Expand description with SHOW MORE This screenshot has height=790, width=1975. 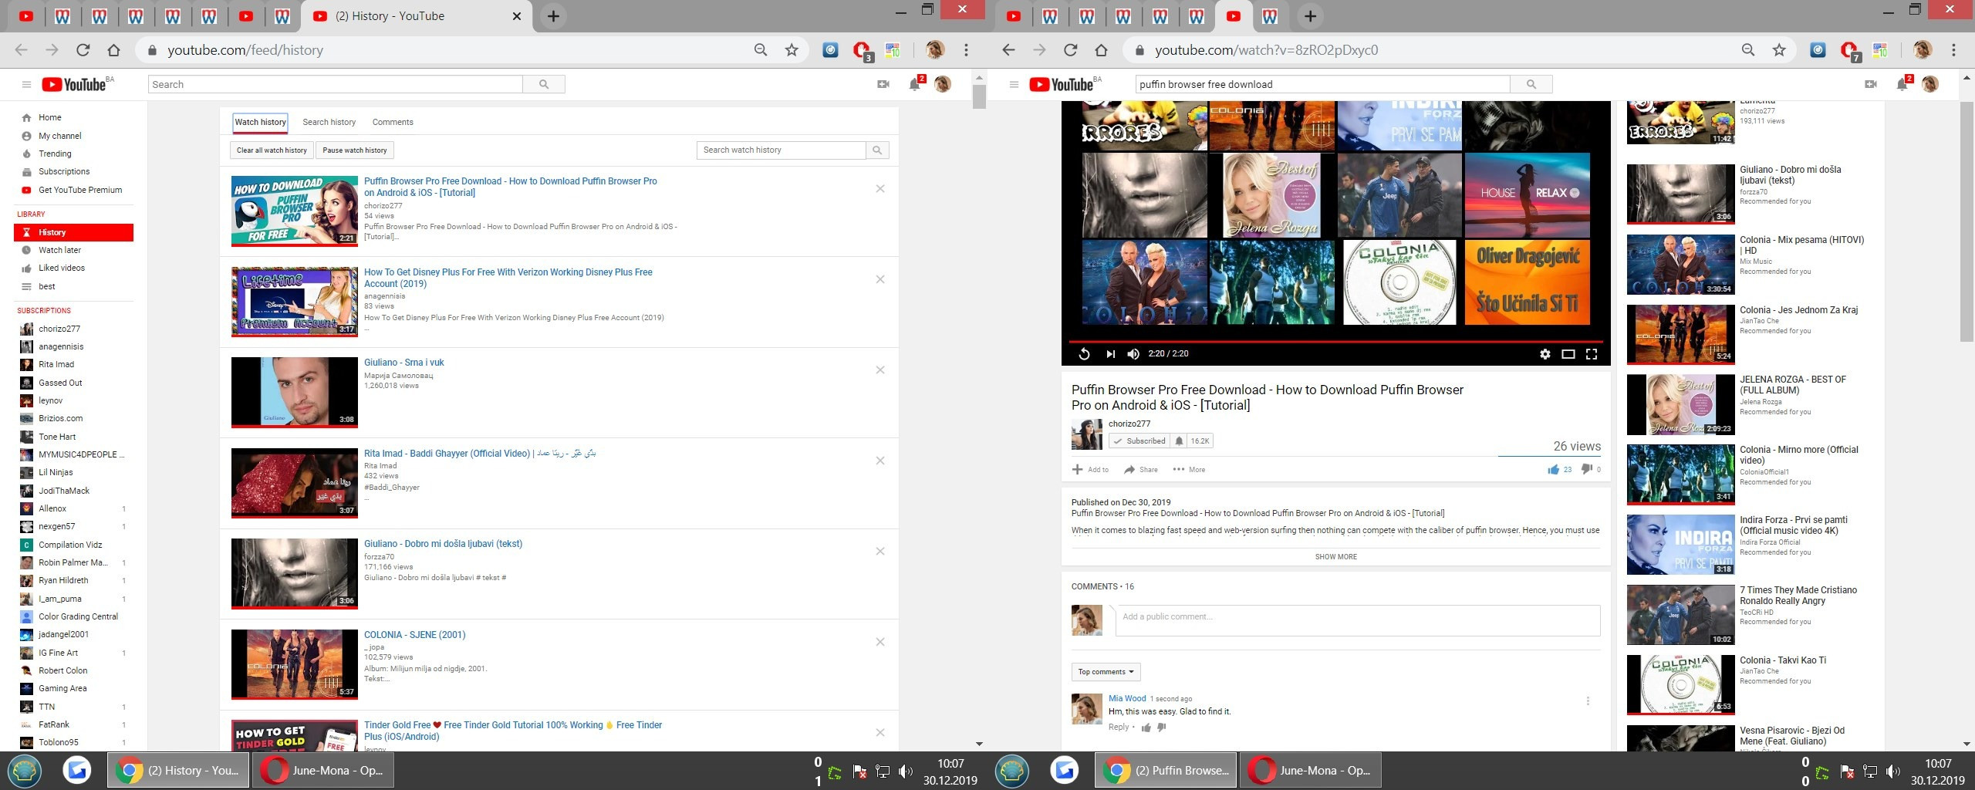[1335, 556]
